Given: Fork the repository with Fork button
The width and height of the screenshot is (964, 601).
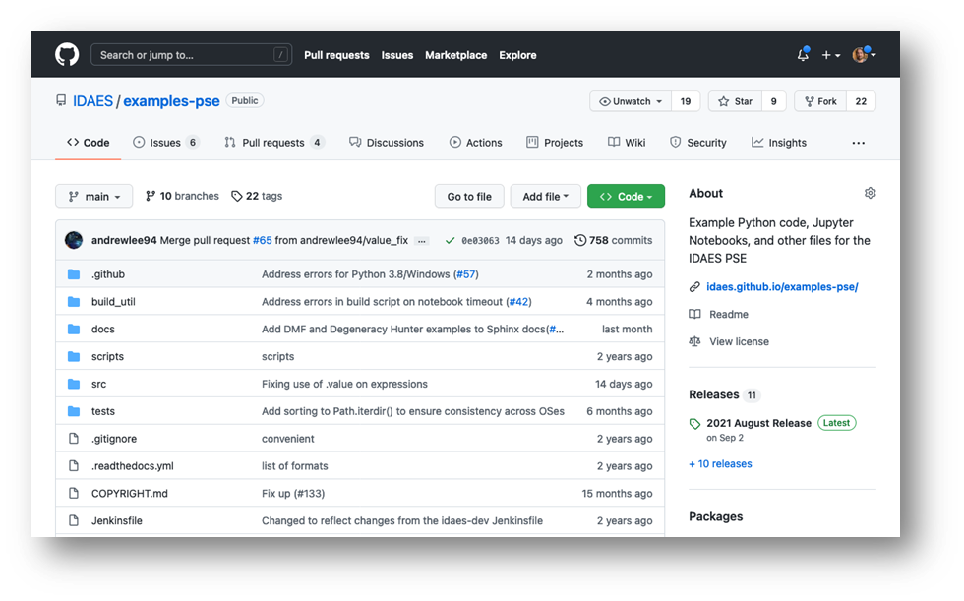Looking at the screenshot, I should (818, 101).
